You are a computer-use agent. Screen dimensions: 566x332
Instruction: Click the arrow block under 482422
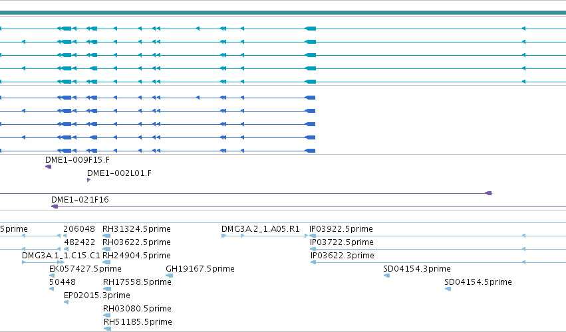[67, 249]
